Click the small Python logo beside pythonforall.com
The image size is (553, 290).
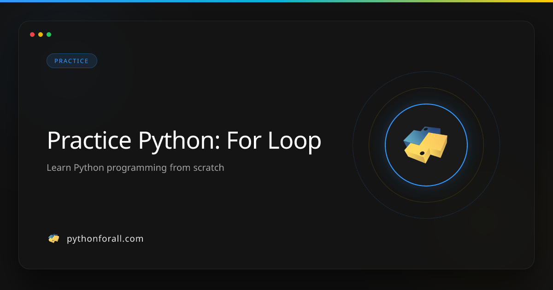(54, 238)
